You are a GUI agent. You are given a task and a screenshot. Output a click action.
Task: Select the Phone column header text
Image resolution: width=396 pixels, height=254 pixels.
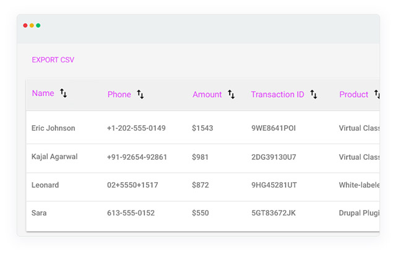(x=119, y=94)
